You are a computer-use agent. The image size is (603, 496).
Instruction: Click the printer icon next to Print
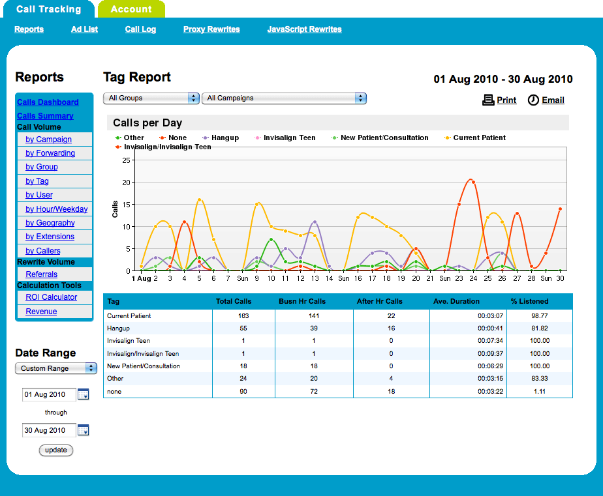point(488,100)
